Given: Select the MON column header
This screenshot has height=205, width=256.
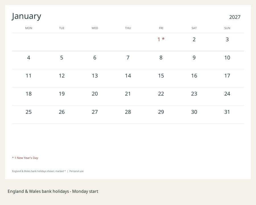Looking at the screenshot, I should pos(28,28).
